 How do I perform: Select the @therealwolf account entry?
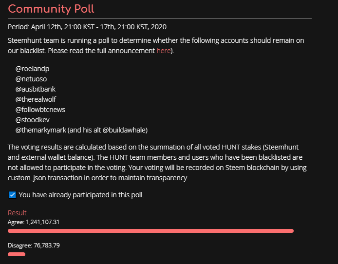coord(36,99)
